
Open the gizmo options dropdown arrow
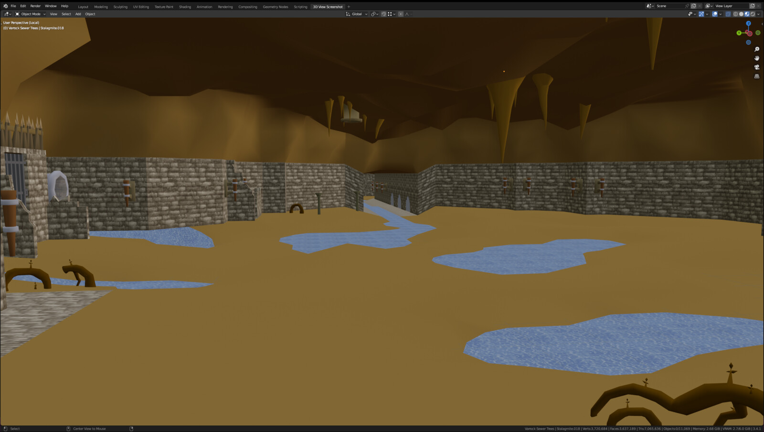click(x=707, y=14)
